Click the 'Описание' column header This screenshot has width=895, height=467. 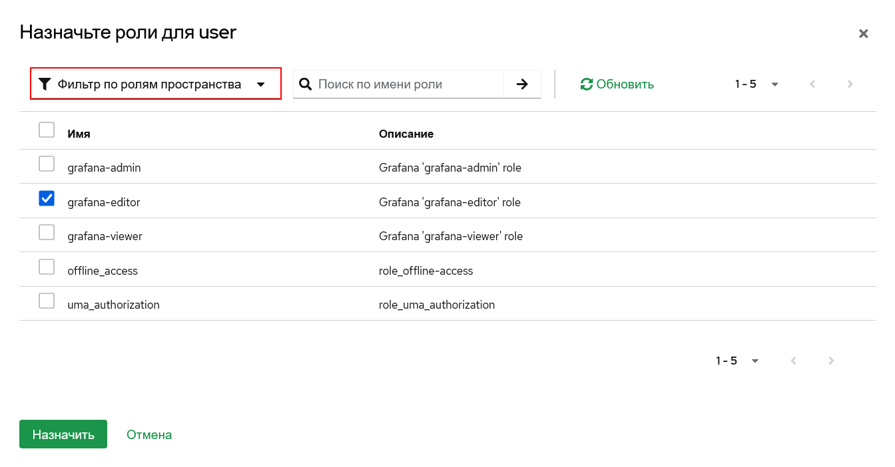pyautogui.click(x=406, y=134)
